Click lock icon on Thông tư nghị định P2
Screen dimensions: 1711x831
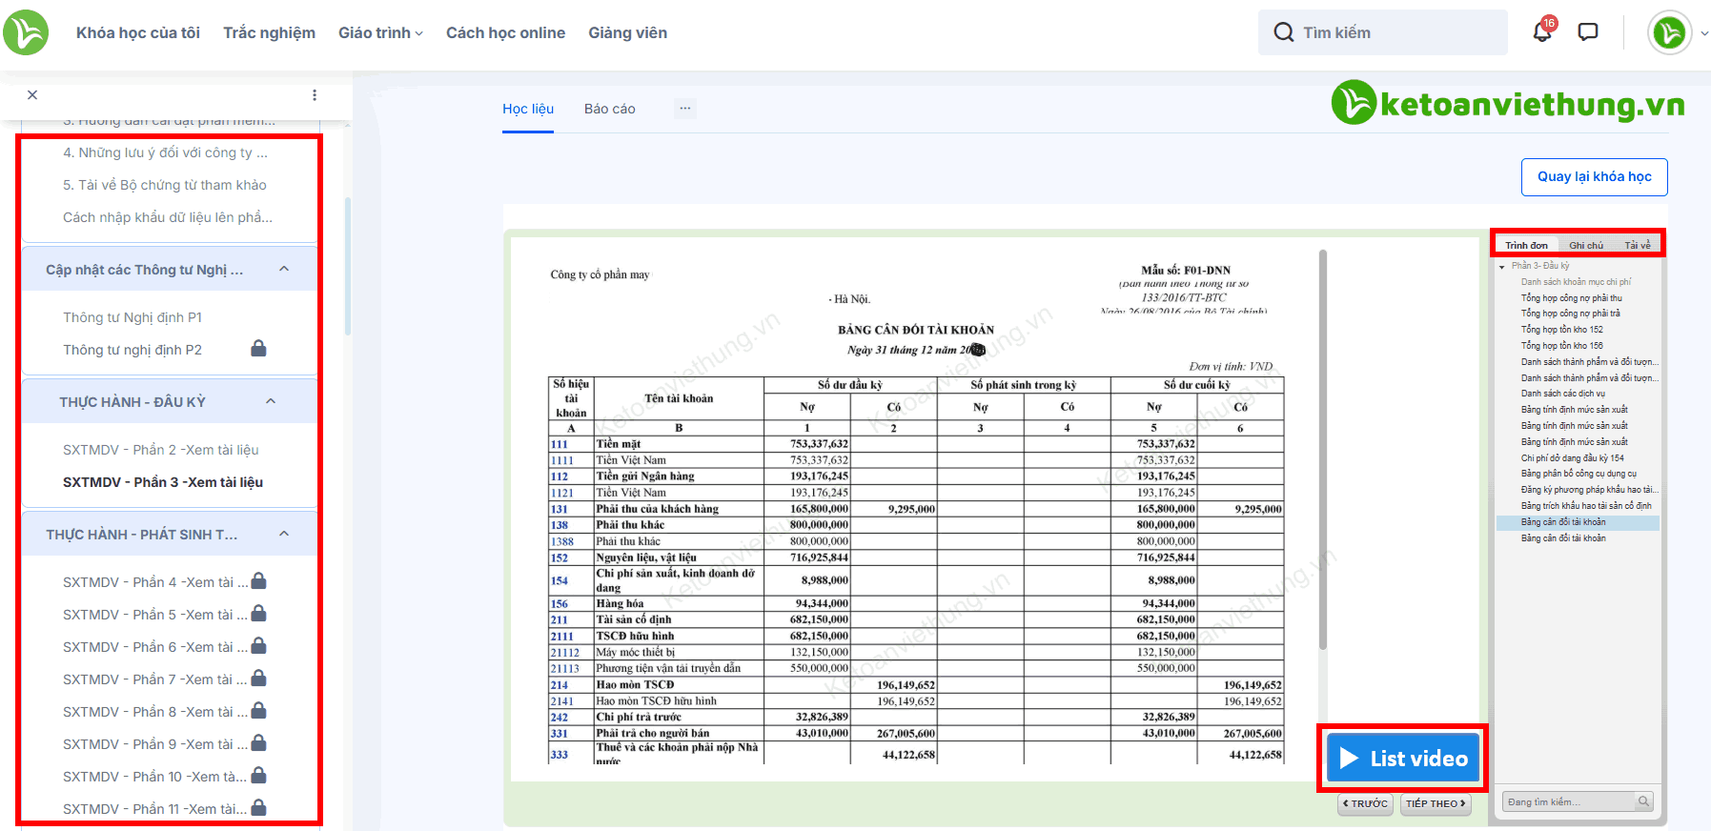pos(258,349)
